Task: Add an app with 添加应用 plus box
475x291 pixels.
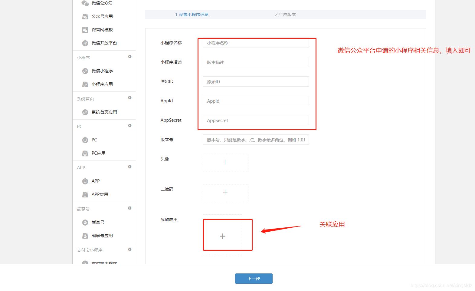Action: 223,236
